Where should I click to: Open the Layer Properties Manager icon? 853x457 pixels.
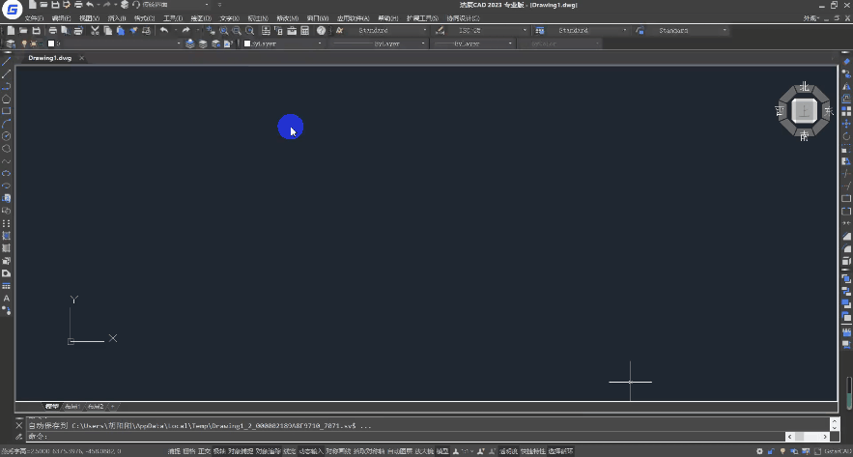click(11, 43)
